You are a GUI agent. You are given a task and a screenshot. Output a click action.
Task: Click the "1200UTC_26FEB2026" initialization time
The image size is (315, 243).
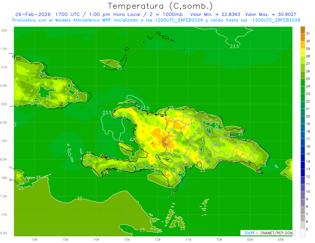(180, 20)
